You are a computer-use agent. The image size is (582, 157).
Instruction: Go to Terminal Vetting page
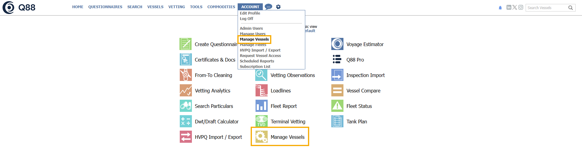[x=288, y=122]
